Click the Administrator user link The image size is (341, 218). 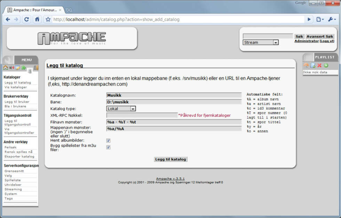(307, 41)
